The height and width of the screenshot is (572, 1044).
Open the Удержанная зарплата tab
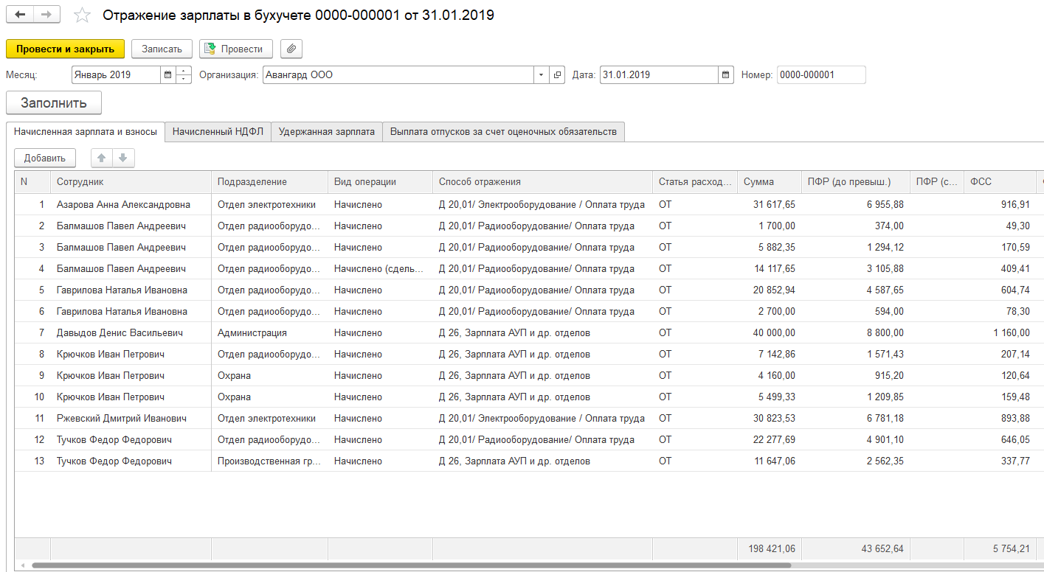click(327, 132)
